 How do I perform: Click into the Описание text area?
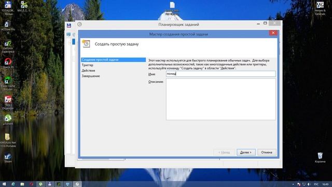(221, 99)
